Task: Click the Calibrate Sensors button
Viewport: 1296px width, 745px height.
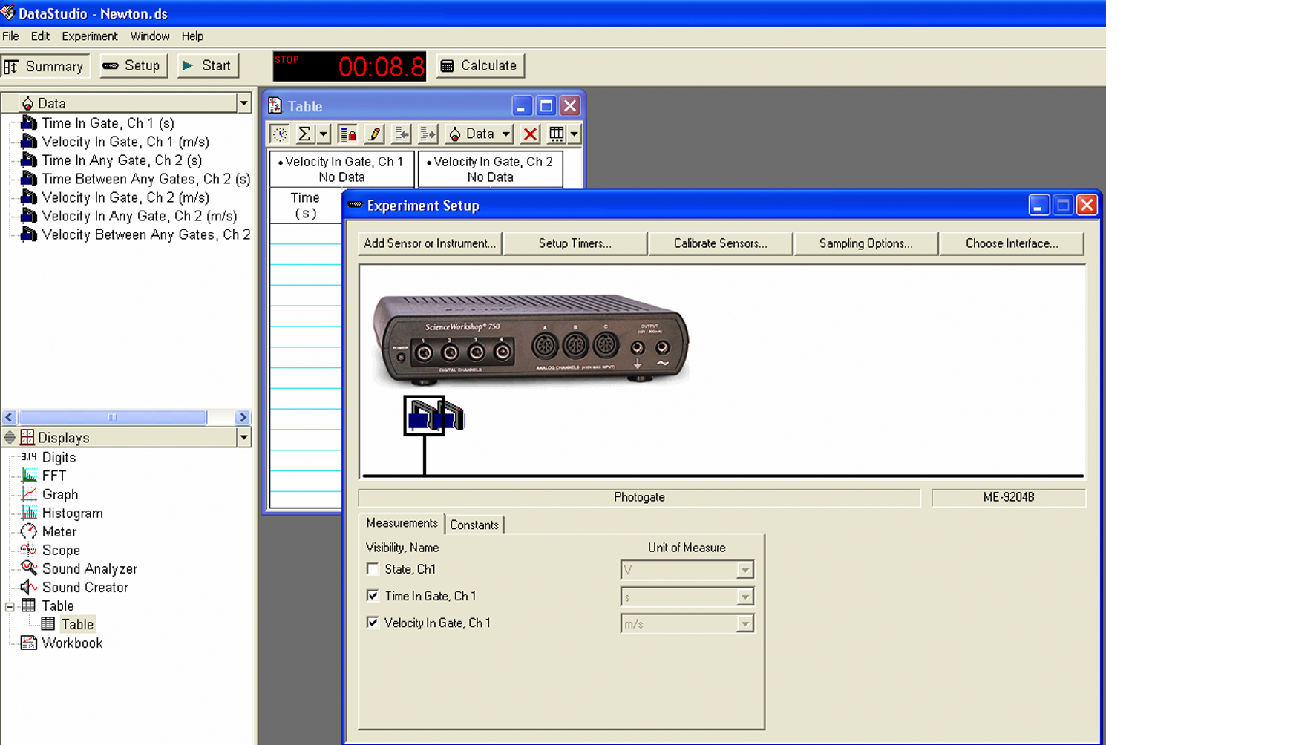Action: click(x=720, y=243)
